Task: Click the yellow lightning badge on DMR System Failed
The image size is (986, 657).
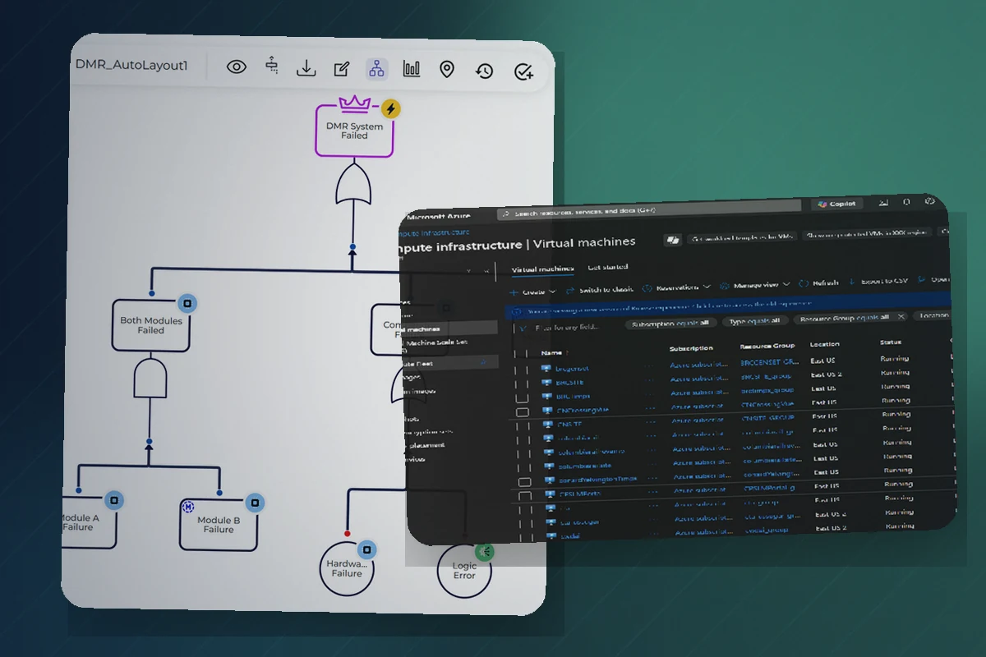Action: [x=391, y=108]
